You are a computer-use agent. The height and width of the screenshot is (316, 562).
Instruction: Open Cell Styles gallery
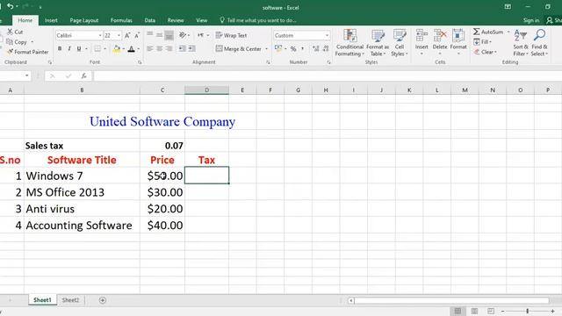pyautogui.click(x=400, y=43)
